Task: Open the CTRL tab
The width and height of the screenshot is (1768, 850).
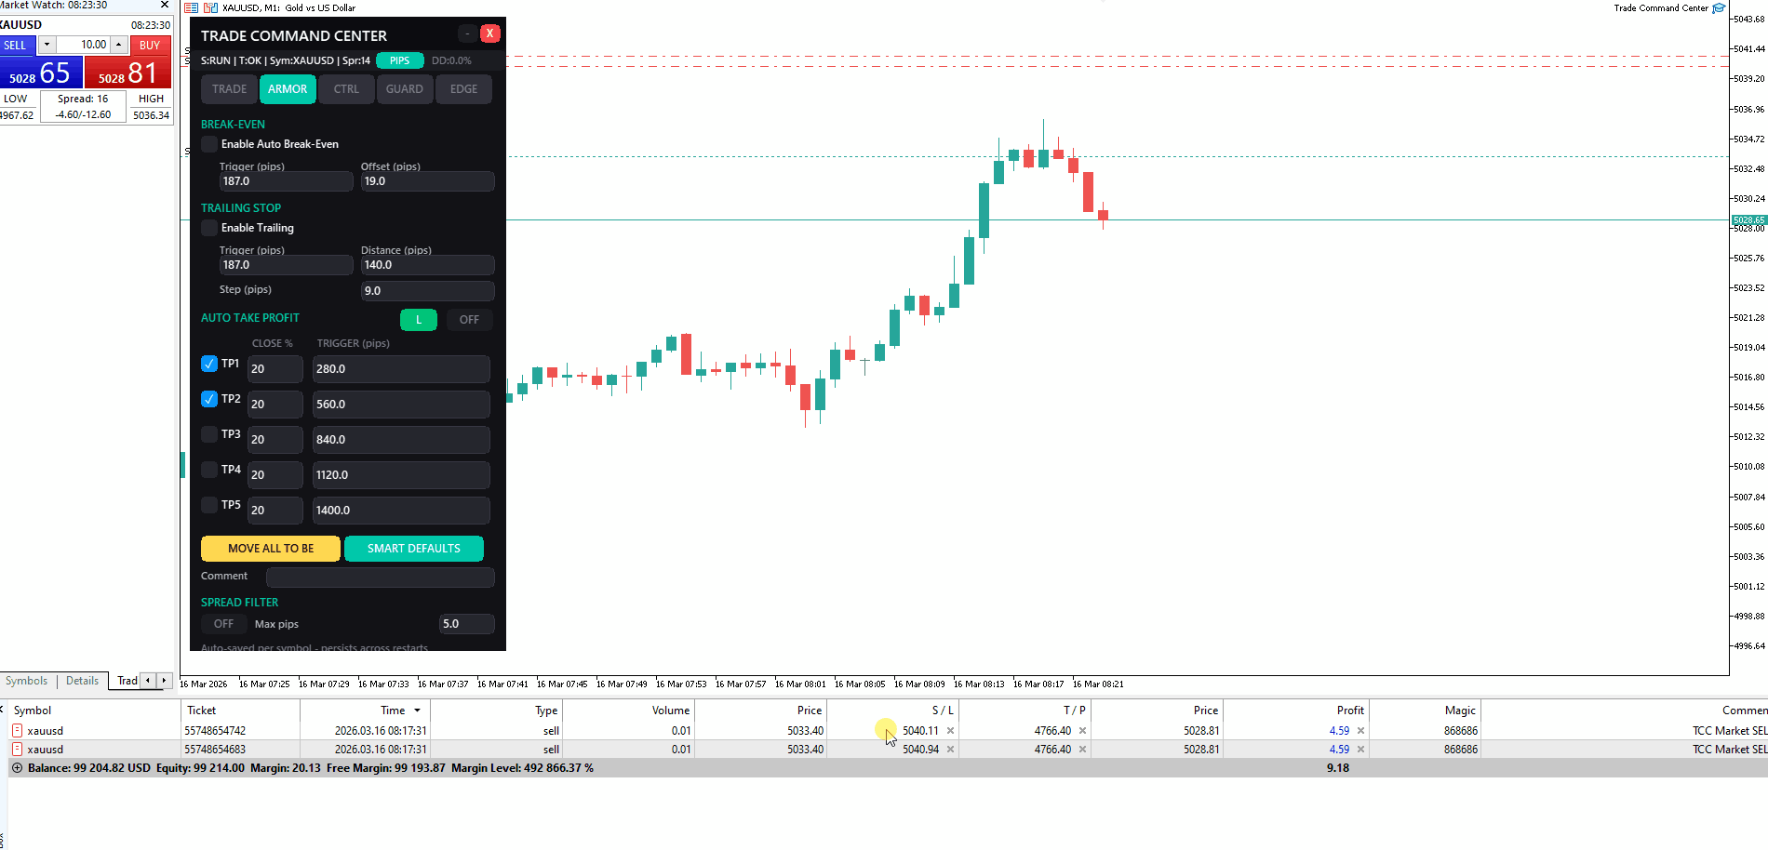Action: tap(346, 89)
